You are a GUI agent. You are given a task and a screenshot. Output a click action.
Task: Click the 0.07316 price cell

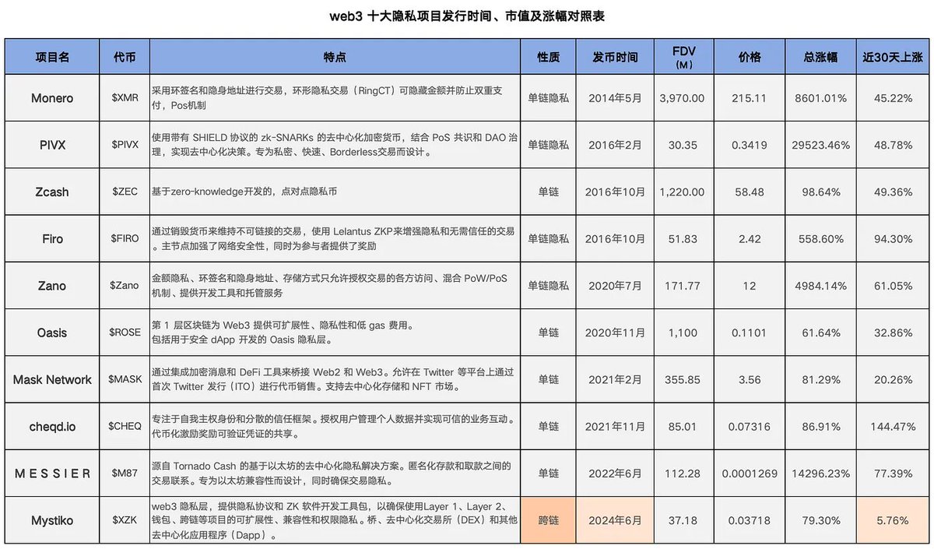tap(749, 426)
